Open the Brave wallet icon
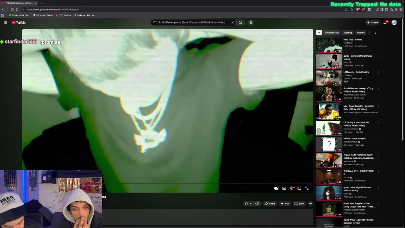Viewport: 405px width, 228px height. click(387, 9)
